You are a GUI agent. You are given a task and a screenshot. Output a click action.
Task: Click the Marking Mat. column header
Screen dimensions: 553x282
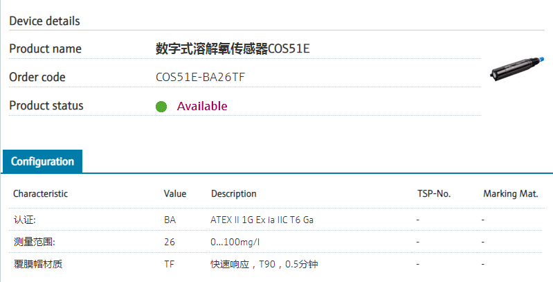511,194
